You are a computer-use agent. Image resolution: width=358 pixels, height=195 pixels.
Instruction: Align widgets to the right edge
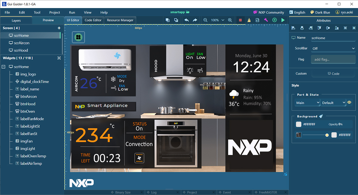311,28
